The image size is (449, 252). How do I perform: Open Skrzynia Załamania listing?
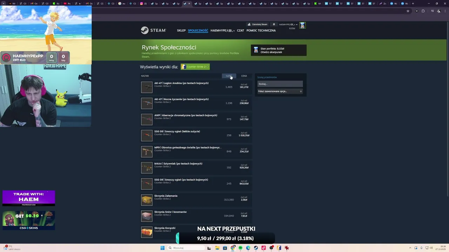[x=196, y=200]
